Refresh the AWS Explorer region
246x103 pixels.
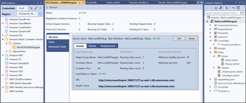(41, 14)
